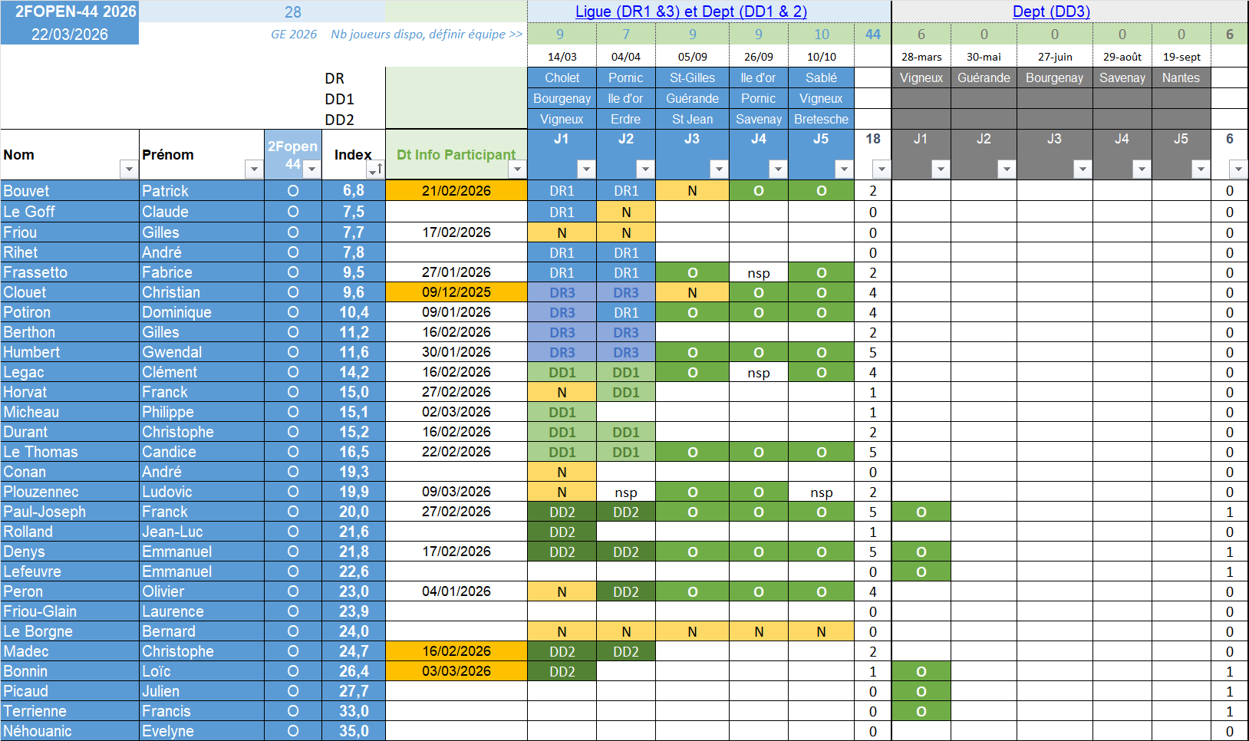
Task: Click the orange 21/02/2026 date cell
Action: (x=456, y=191)
